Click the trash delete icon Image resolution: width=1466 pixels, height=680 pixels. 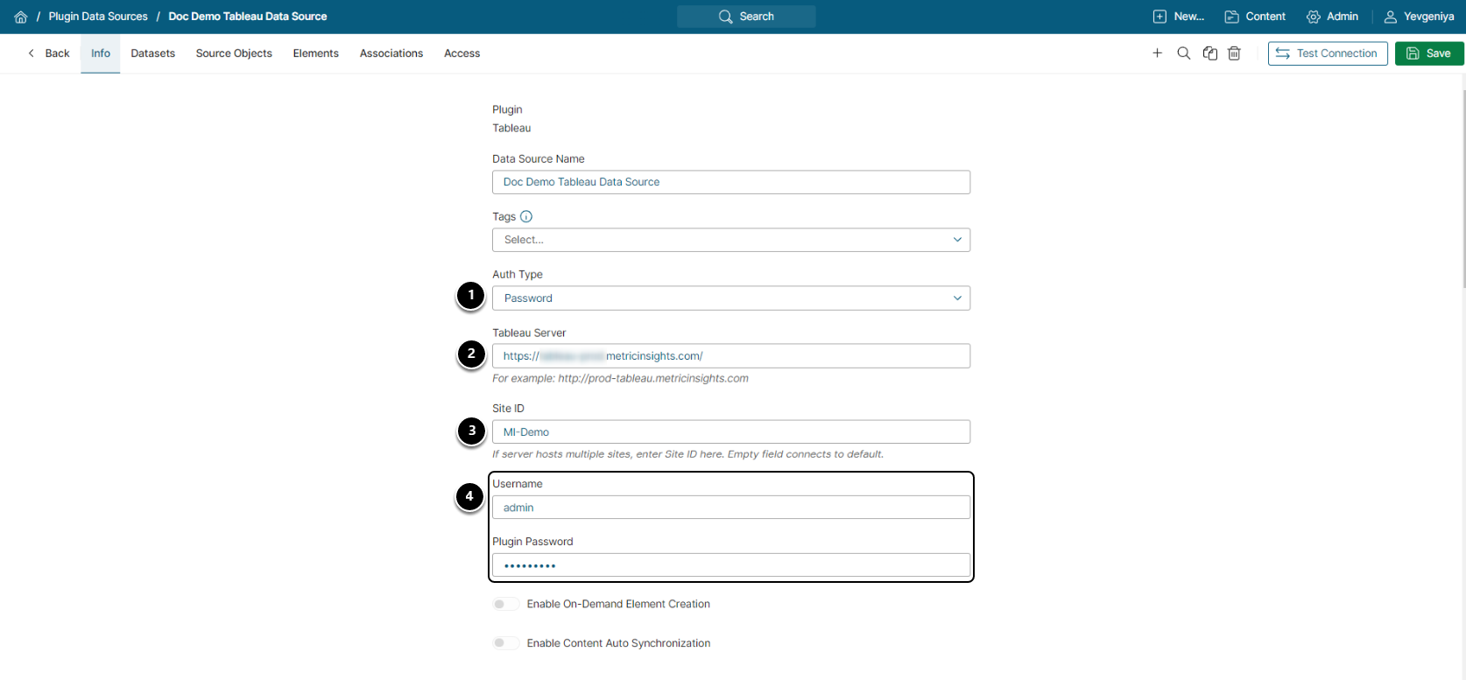coord(1234,53)
